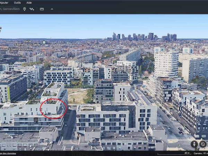Collapse the toolbar with the chevron
The height and width of the screenshot is (156, 208).
(52, 9)
